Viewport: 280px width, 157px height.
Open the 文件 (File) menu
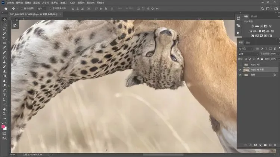pos(10,3)
